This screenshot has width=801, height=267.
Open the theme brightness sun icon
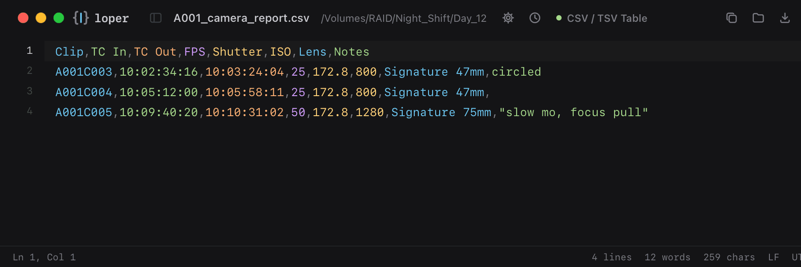coord(508,18)
